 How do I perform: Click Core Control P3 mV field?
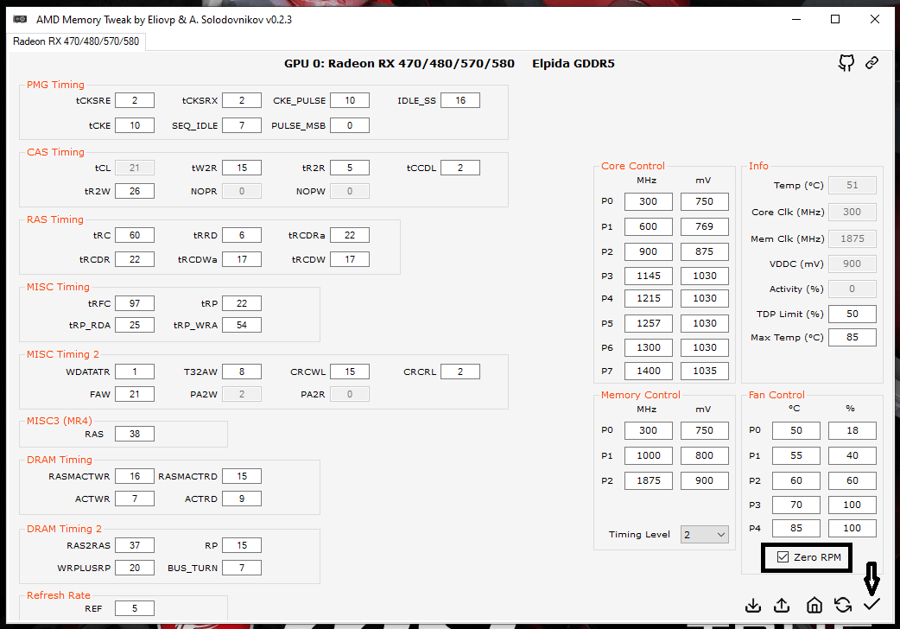(x=704, y=276)
